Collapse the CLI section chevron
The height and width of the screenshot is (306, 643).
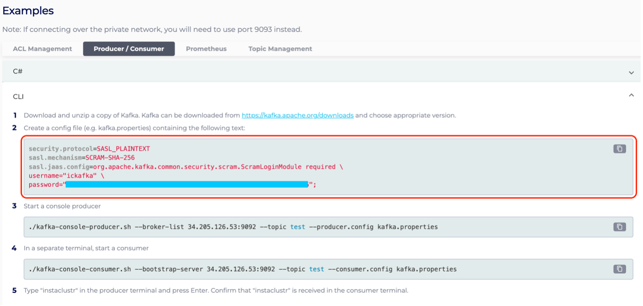[631, 96]
